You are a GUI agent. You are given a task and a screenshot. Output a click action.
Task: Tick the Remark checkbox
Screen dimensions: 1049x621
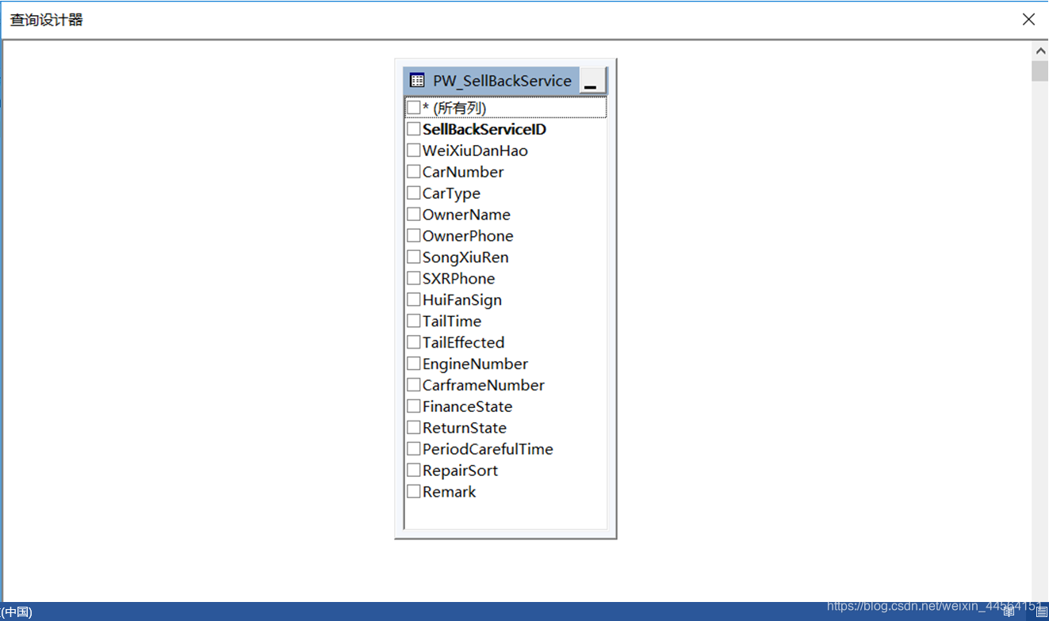coord(414,492)
